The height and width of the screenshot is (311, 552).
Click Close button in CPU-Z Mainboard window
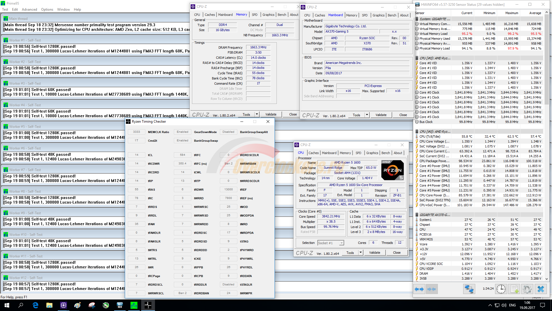(403, 115)
